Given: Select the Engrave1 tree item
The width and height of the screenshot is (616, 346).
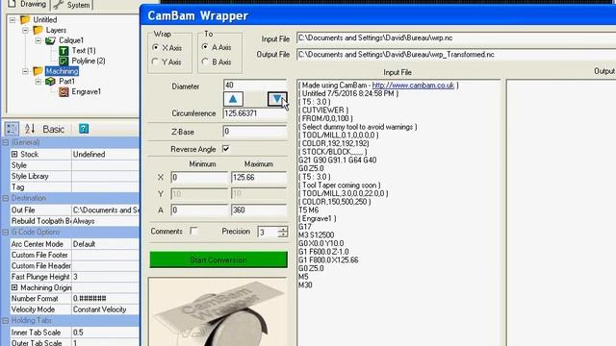Looking at the screenshot, I should point(86,92).
